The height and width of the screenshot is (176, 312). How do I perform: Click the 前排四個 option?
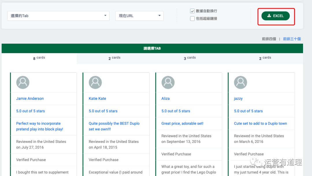coord(269,39)
